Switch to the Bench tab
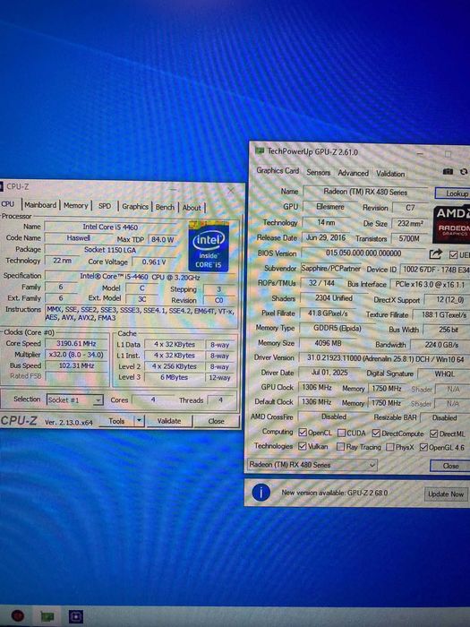 (165, 207)
